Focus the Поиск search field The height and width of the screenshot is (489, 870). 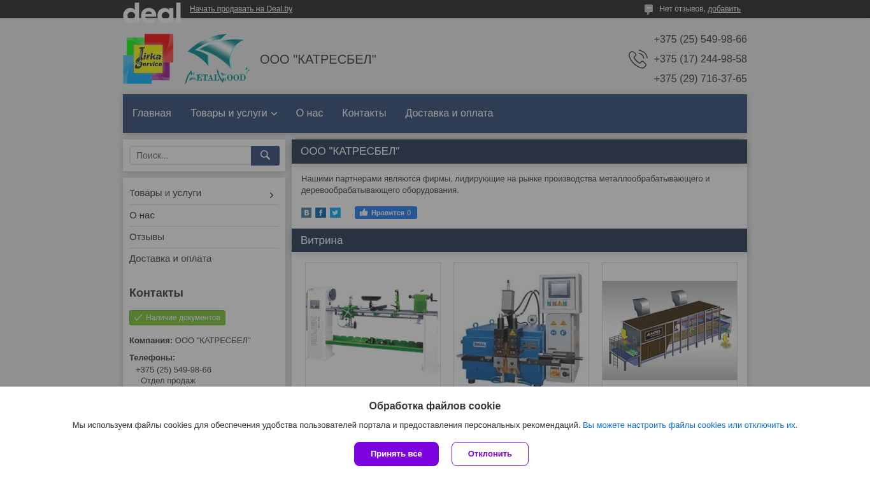[x=190, y=155]
